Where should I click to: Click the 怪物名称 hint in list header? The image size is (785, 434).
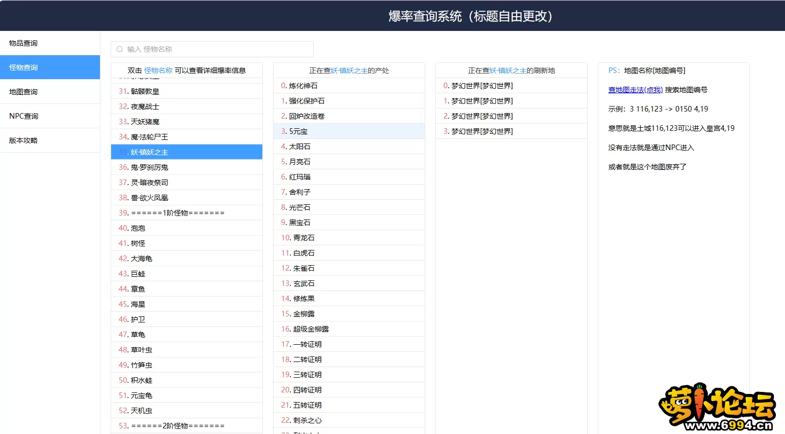coord(158,70)
